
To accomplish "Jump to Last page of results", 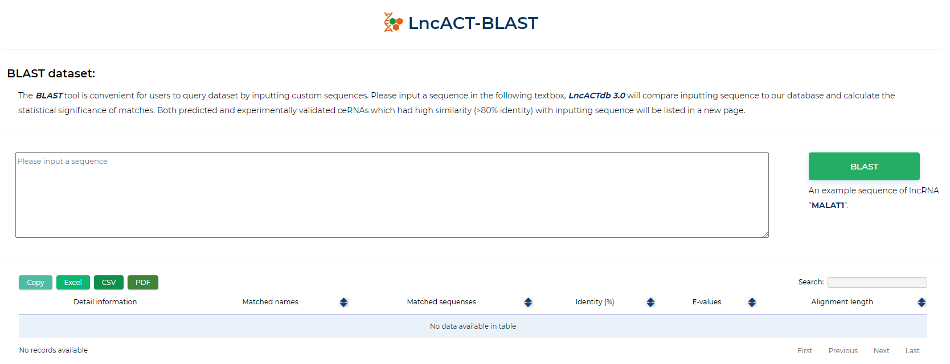I will pos(912,351).
